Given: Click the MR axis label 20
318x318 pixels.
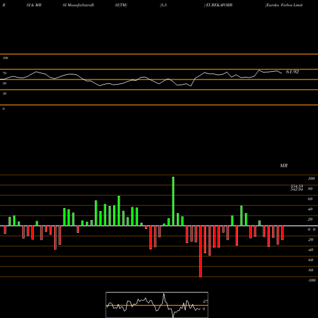Looking at the screenshot, I should pos(310,219).
